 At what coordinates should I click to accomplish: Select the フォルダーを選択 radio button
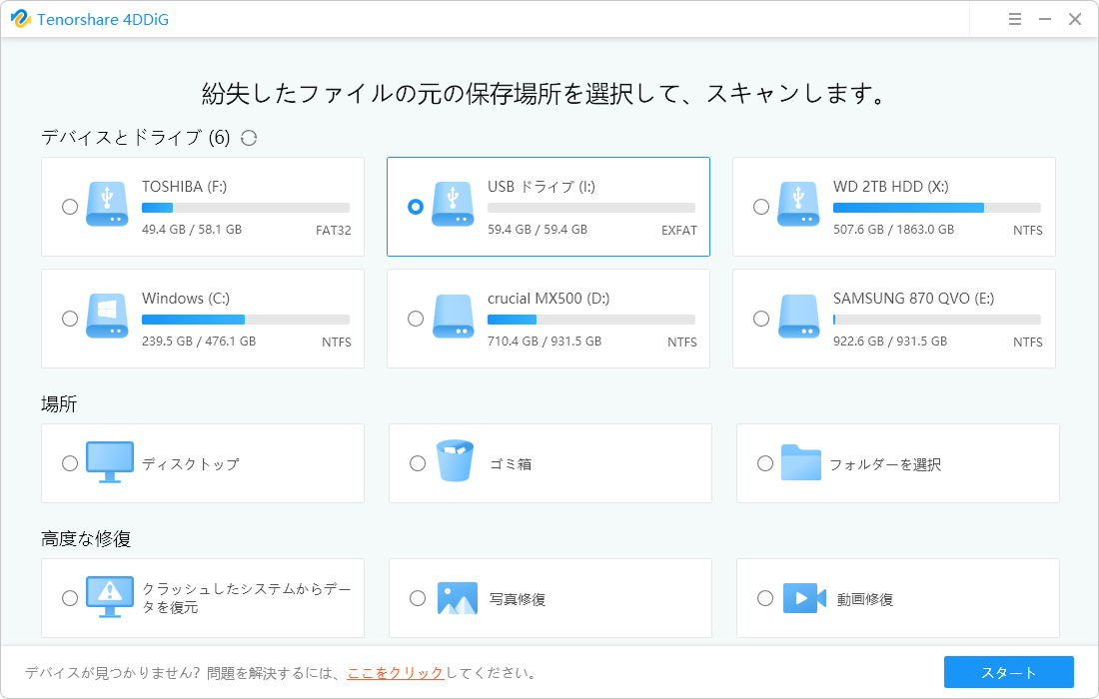click(x=764, y=463)
